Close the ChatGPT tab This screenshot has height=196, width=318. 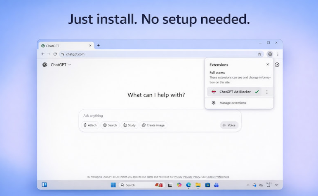90,46
